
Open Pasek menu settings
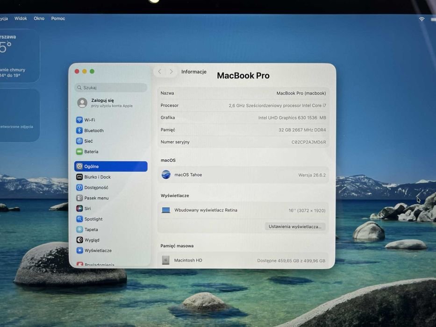tap(96, 198)
